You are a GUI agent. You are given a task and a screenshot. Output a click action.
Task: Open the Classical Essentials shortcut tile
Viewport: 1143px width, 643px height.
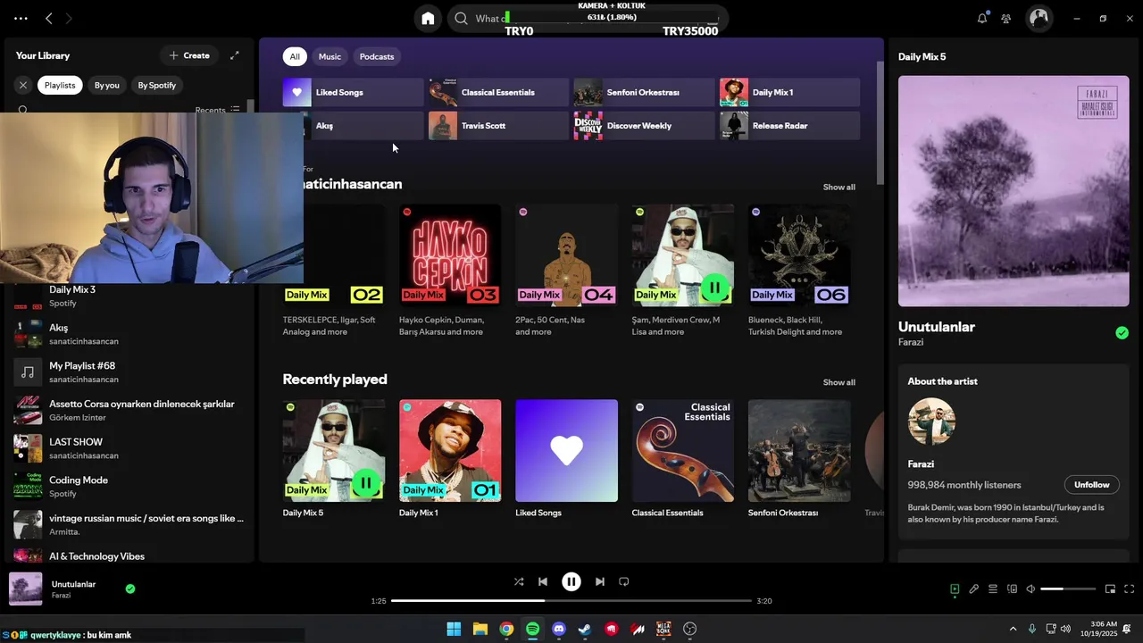(x=498, y=92)
